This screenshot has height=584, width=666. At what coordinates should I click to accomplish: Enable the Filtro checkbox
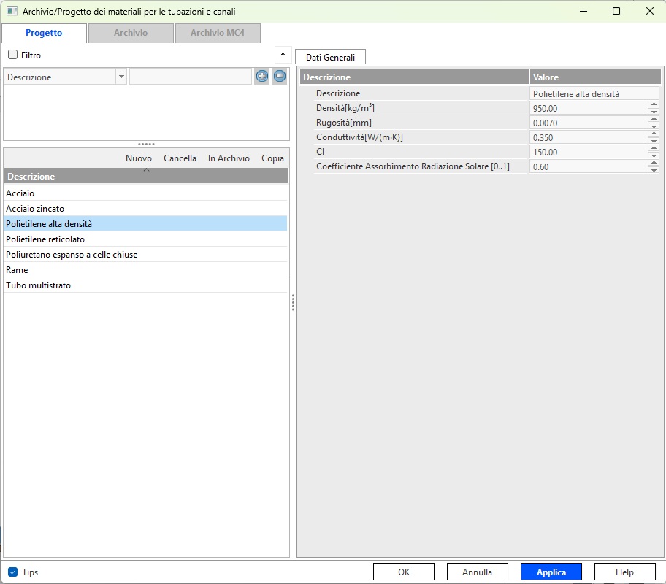pos(13,55)
